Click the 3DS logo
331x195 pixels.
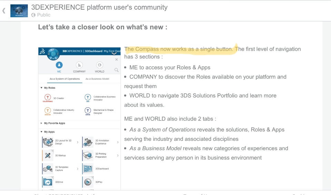click(x=42, y=51)
